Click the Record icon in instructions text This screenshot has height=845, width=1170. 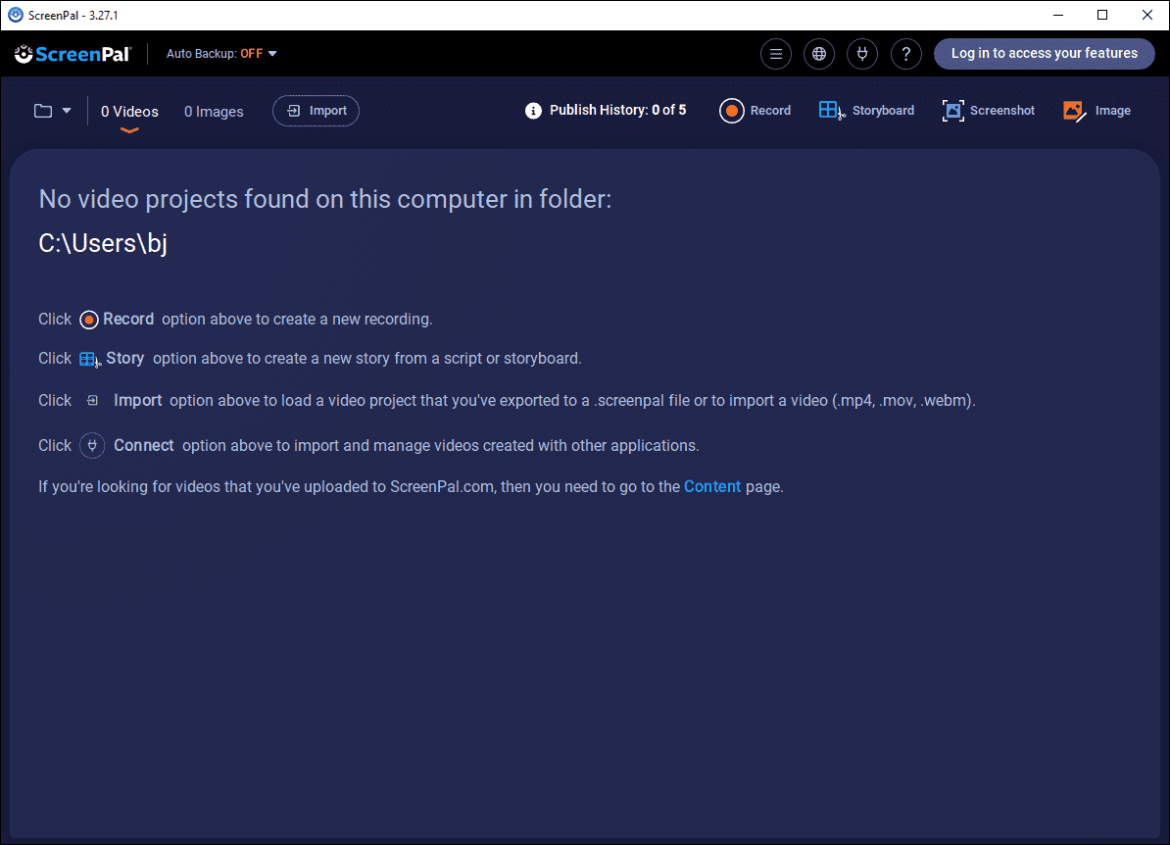coord(89,320)
